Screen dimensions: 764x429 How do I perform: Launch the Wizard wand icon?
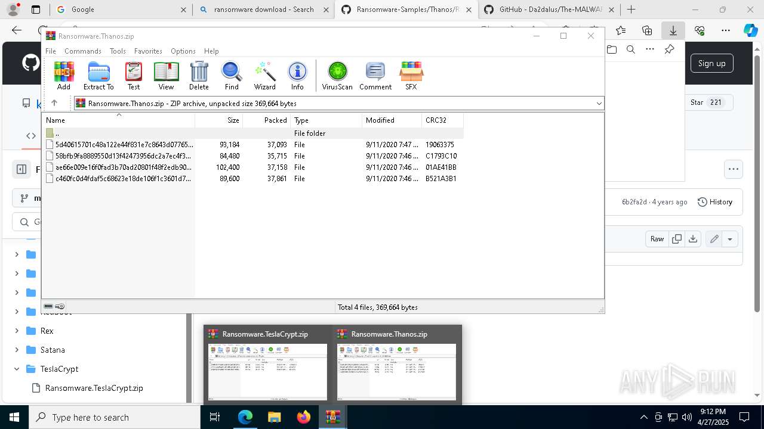[264, 76]
